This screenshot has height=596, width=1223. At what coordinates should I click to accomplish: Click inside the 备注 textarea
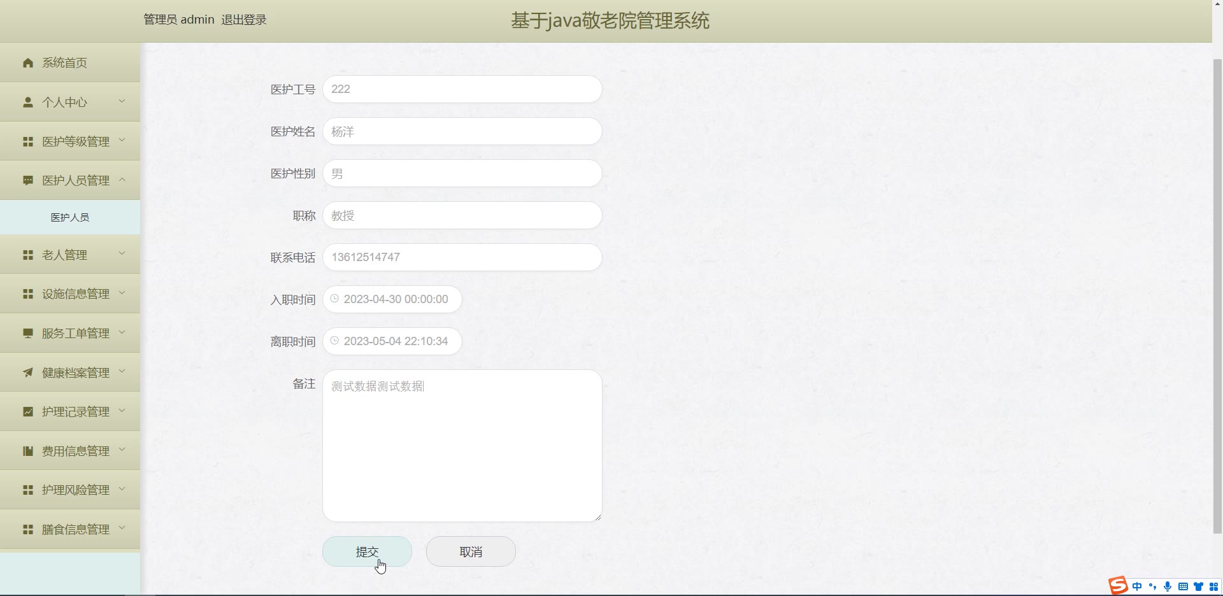462,446
